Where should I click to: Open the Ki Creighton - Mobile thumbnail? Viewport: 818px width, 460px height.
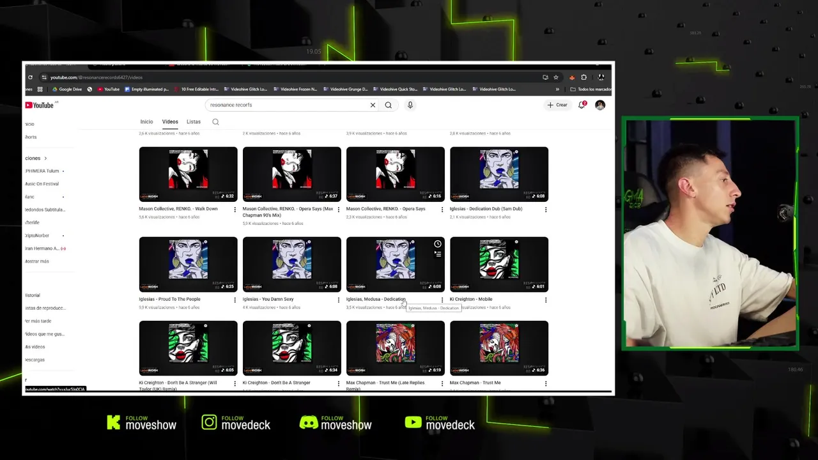coord(499,264)
